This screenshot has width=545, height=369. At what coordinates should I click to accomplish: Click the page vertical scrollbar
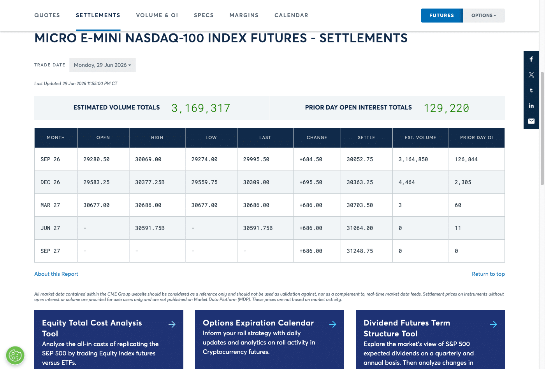click(542, 128)
